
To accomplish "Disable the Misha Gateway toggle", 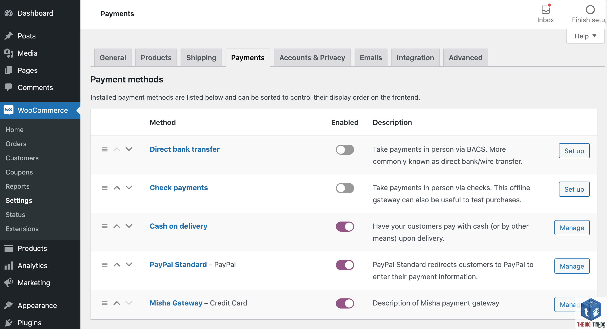I will [x=345, y=303].
